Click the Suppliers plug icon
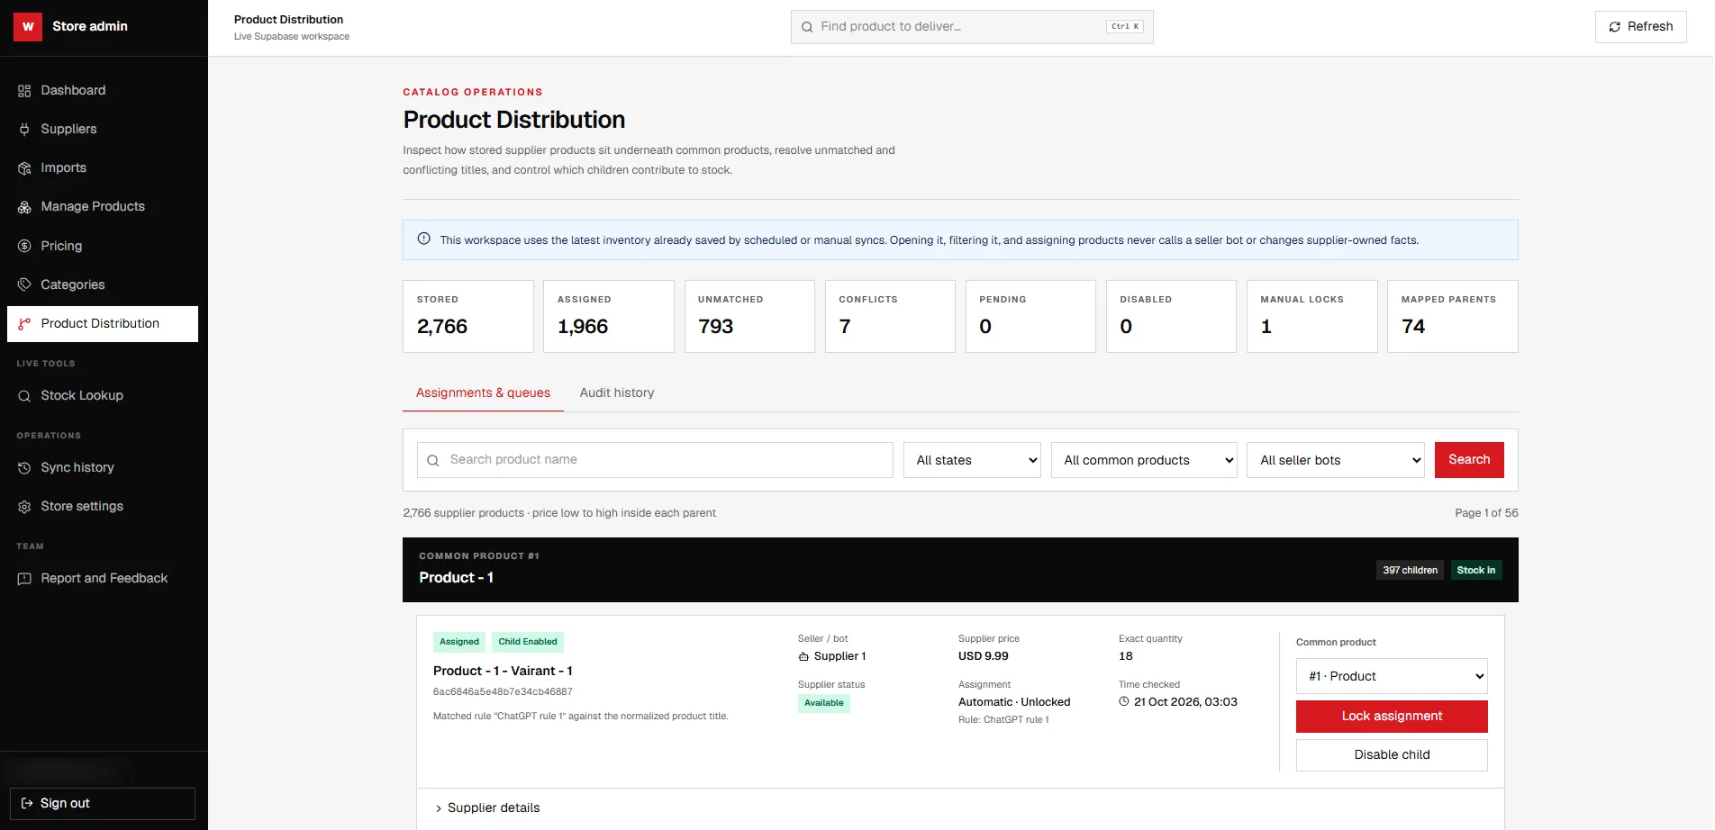This screenshot has height=830, width=1715. [x=24, y=130]
